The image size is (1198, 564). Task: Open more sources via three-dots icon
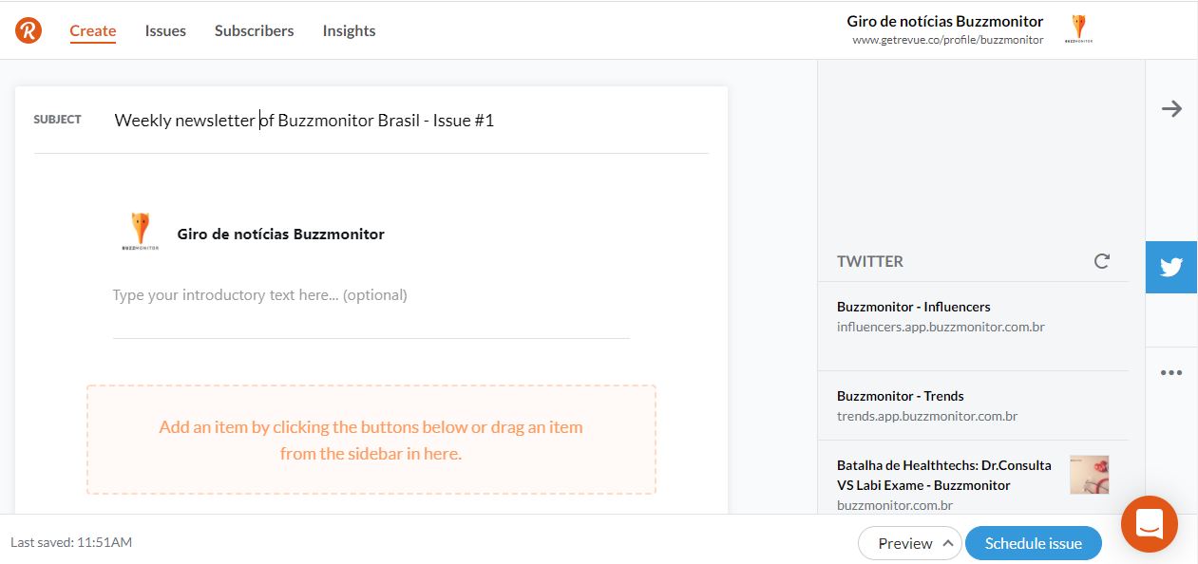1171,373
